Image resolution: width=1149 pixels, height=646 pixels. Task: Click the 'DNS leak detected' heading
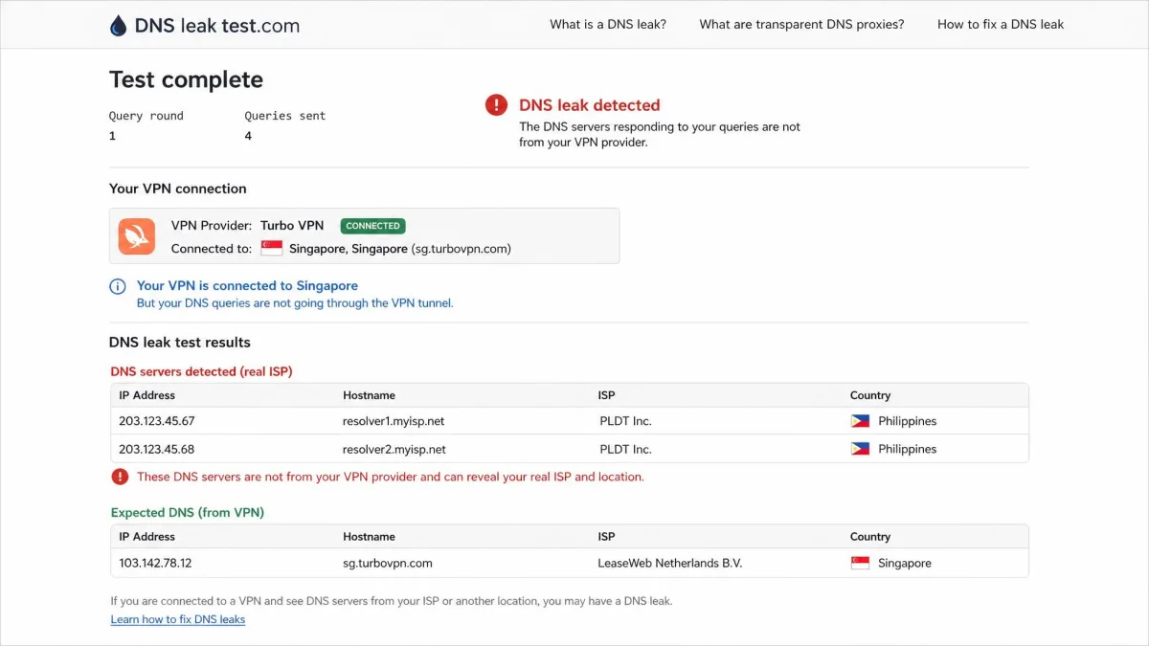590,105
